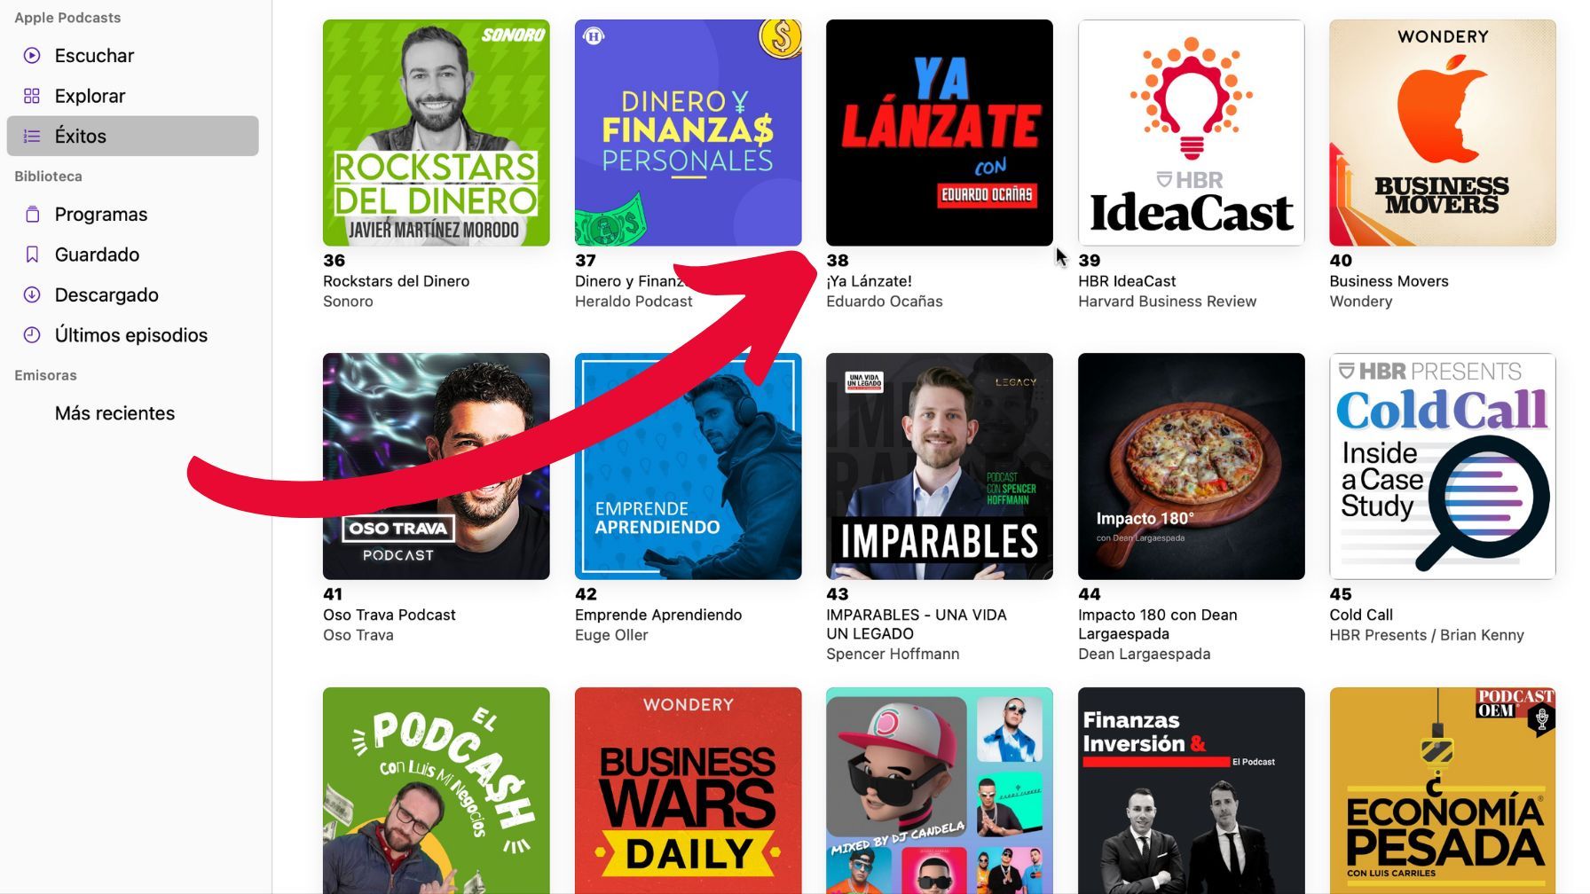Viewport: 1590px width, 894px height.
Task: Click the Programas library icon
Action: tap(32, 214)
